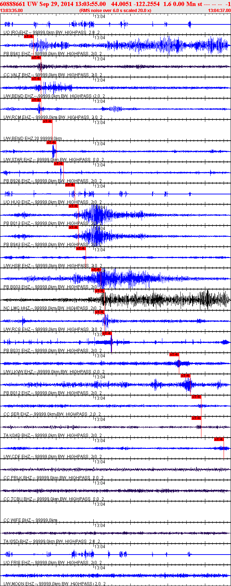
Task: Click the red pick flag on PB B012 trace
Action: point(186,376)
